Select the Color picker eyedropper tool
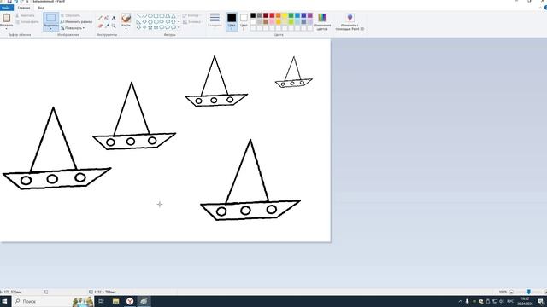547x307 pixels. 107,26
